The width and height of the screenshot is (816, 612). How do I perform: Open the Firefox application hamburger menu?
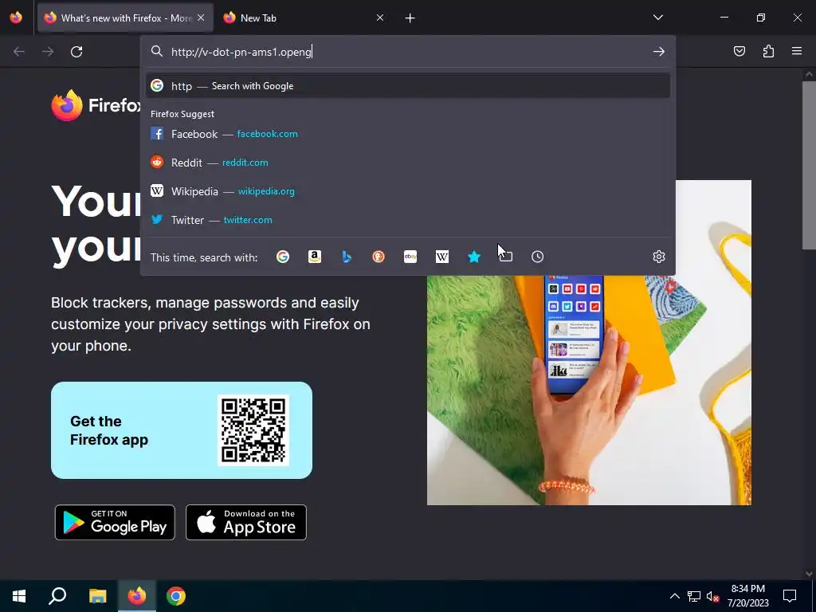coord(797,52)
